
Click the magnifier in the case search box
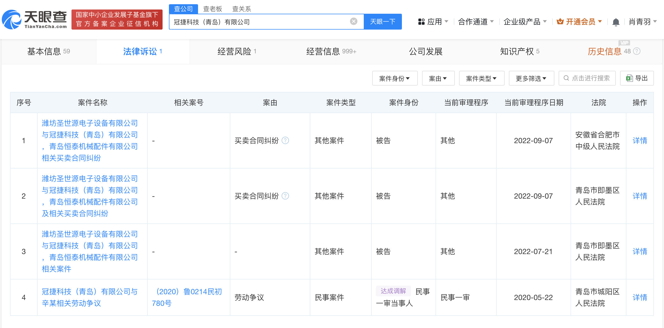566,78
